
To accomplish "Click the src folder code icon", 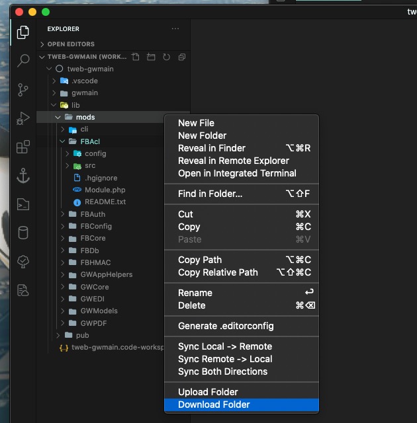I will [77, 166].
